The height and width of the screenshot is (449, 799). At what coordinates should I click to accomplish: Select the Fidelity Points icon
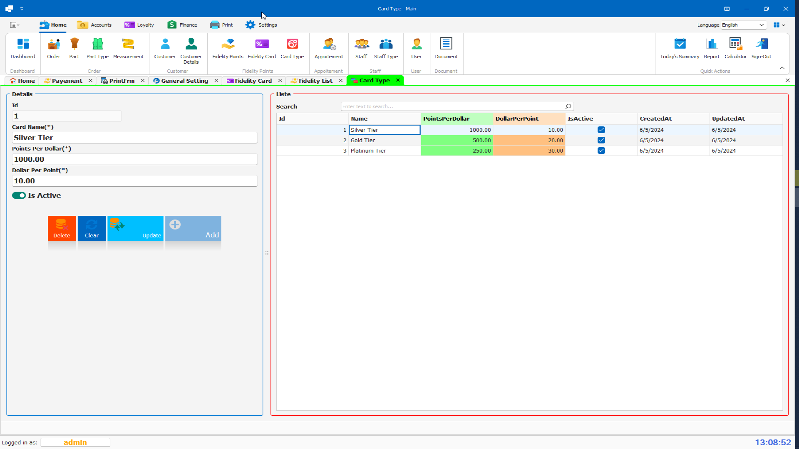coord(227,49)
